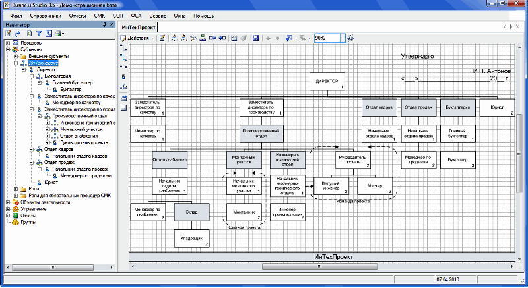Click the highlighted search icon in Navigator toolbar
528x288 pixels.
48,33
